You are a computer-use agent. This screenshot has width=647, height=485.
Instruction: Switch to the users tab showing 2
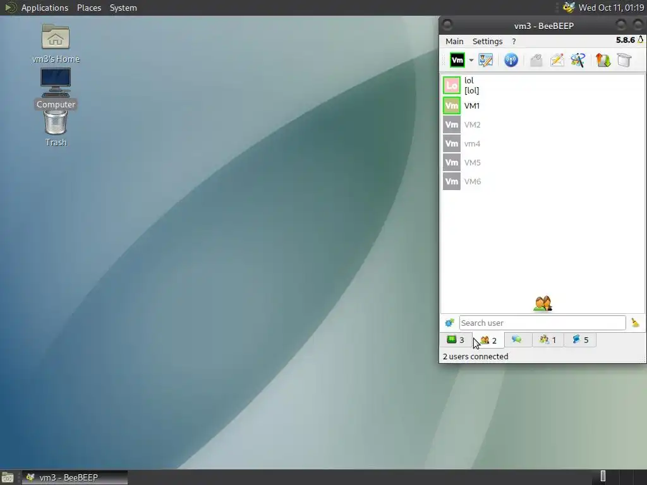coord(488,340)
